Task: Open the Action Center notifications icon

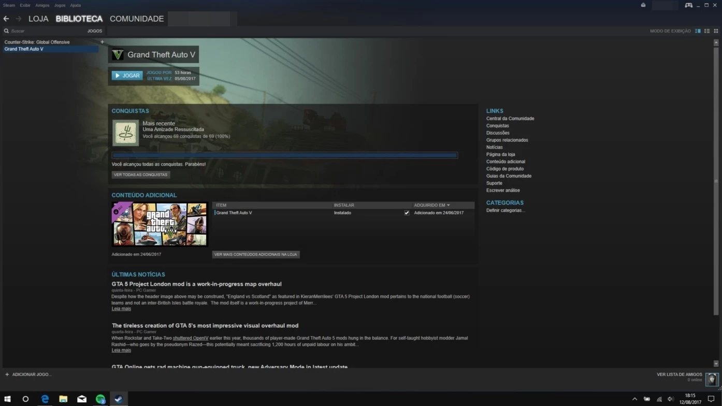Action: pos(711,399)
